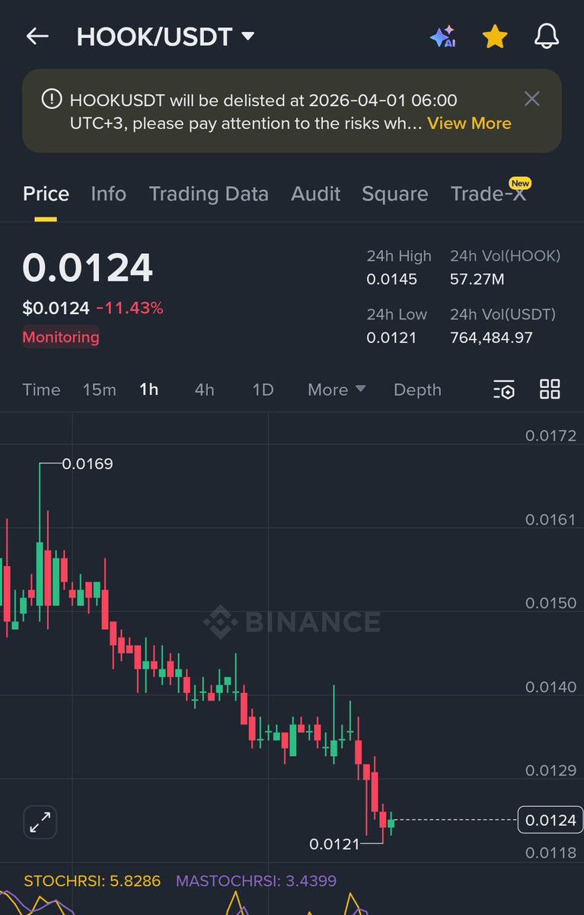Expand the More intervals dropdown
The image size is (584, 915).
pos(337,390)
